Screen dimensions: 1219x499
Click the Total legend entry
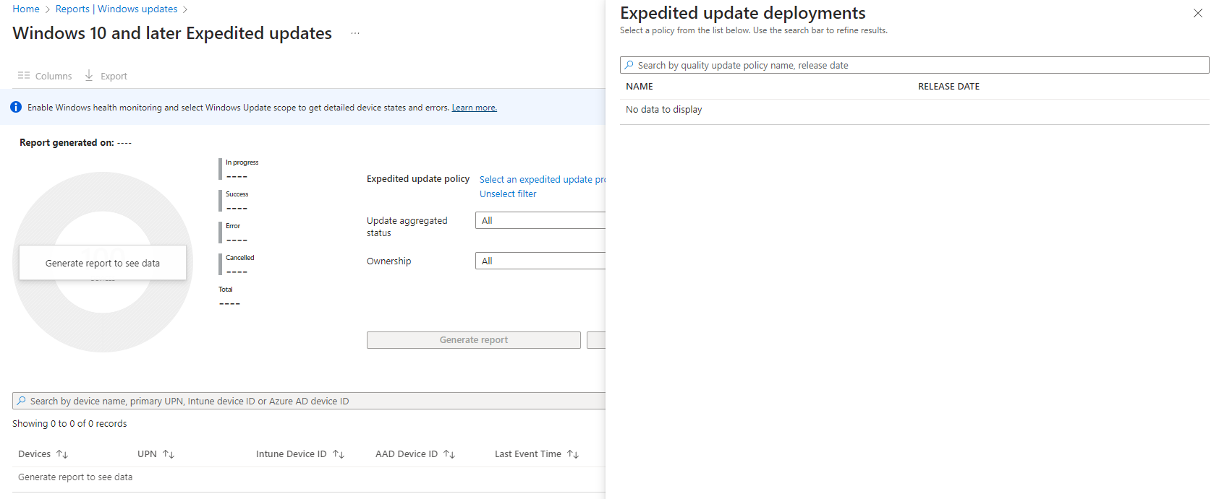229,296
